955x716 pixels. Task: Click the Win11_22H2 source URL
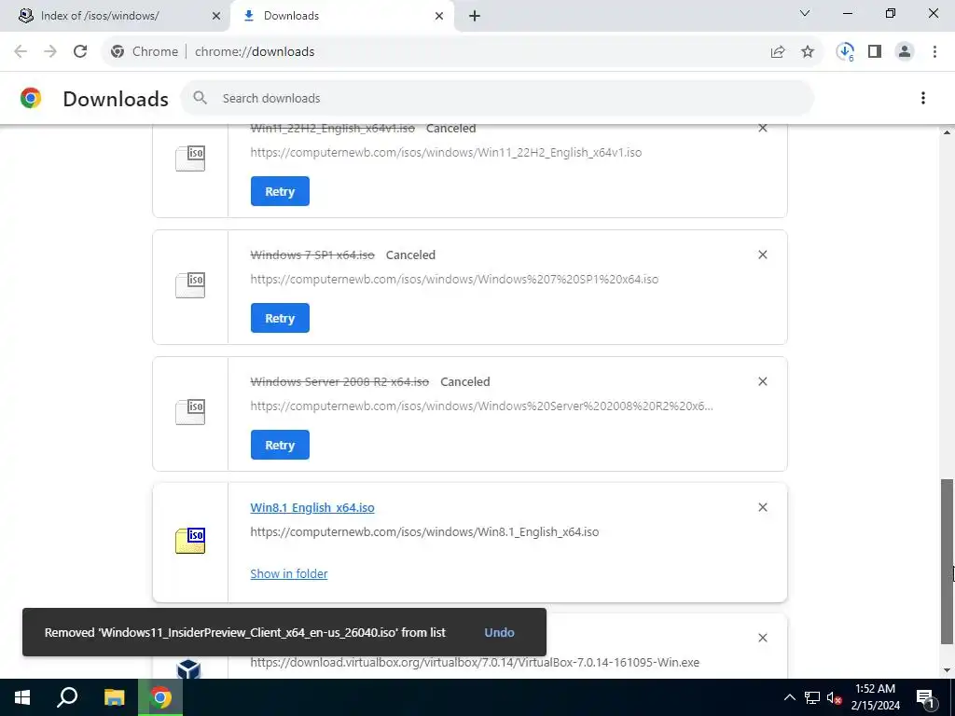(x=445, y=153)
